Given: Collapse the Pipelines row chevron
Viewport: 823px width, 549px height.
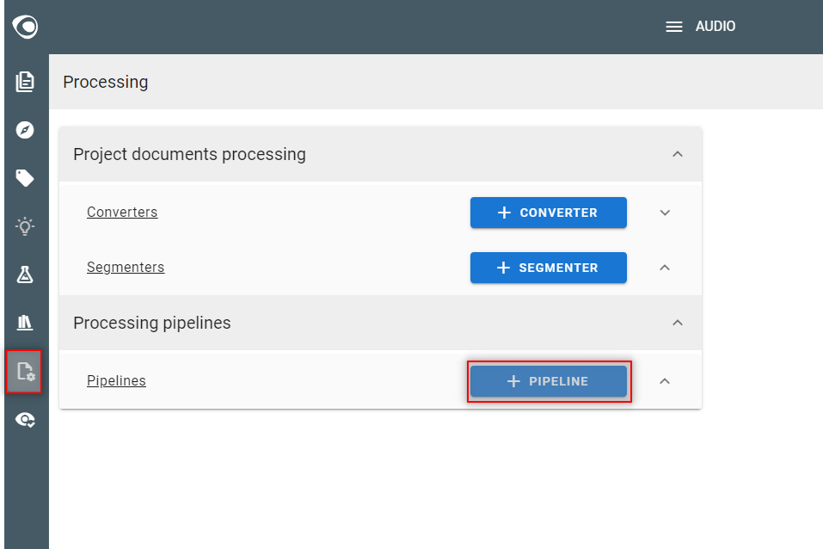Looking at the screenshot, I should (x=665, y=381).
